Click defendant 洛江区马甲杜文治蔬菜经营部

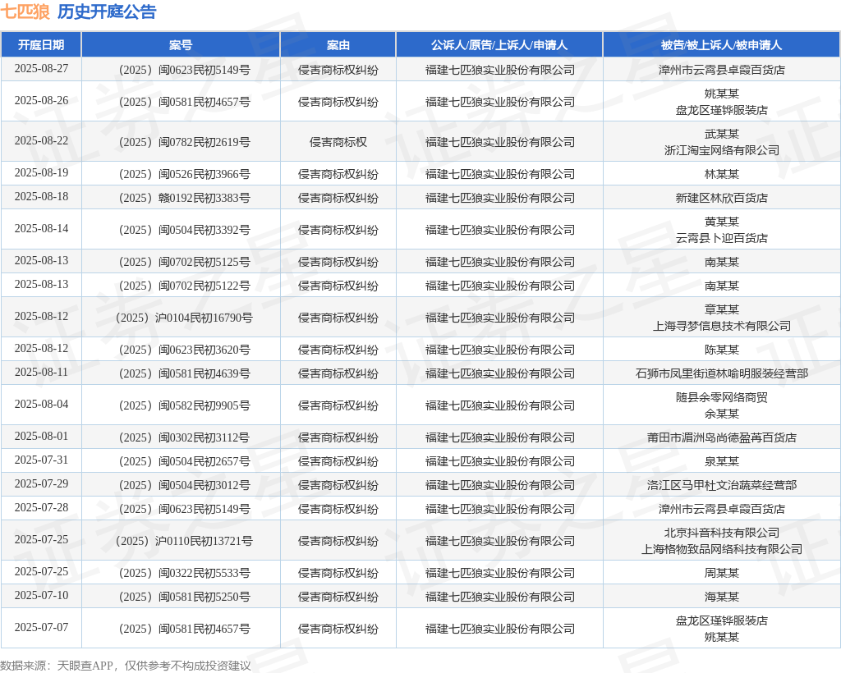pos(721,485)
